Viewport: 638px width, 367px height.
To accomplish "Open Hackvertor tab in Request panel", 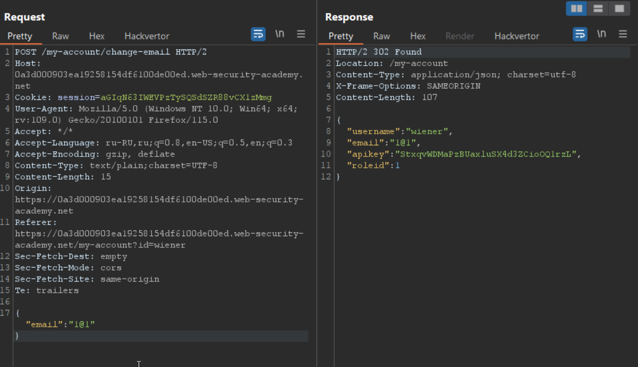I will (x=147, y=36).
